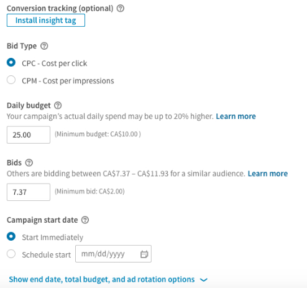Open Learn more about daily budget

click(x=236, y=116)
